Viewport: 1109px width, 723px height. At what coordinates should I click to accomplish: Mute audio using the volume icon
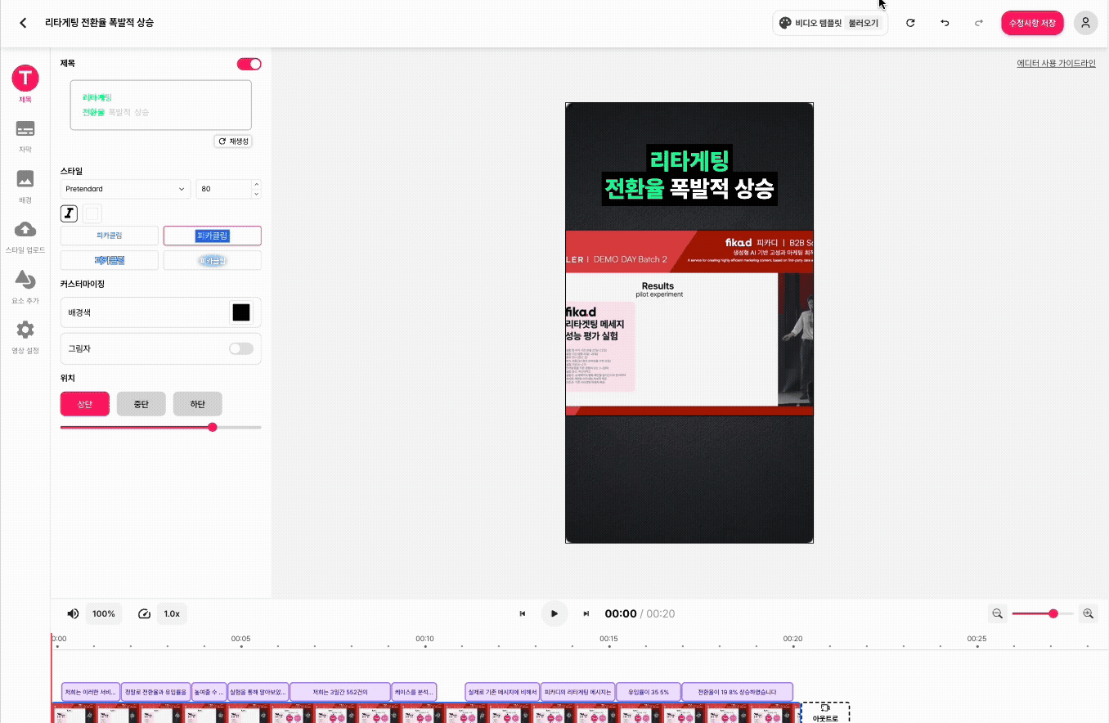(73, 613)
